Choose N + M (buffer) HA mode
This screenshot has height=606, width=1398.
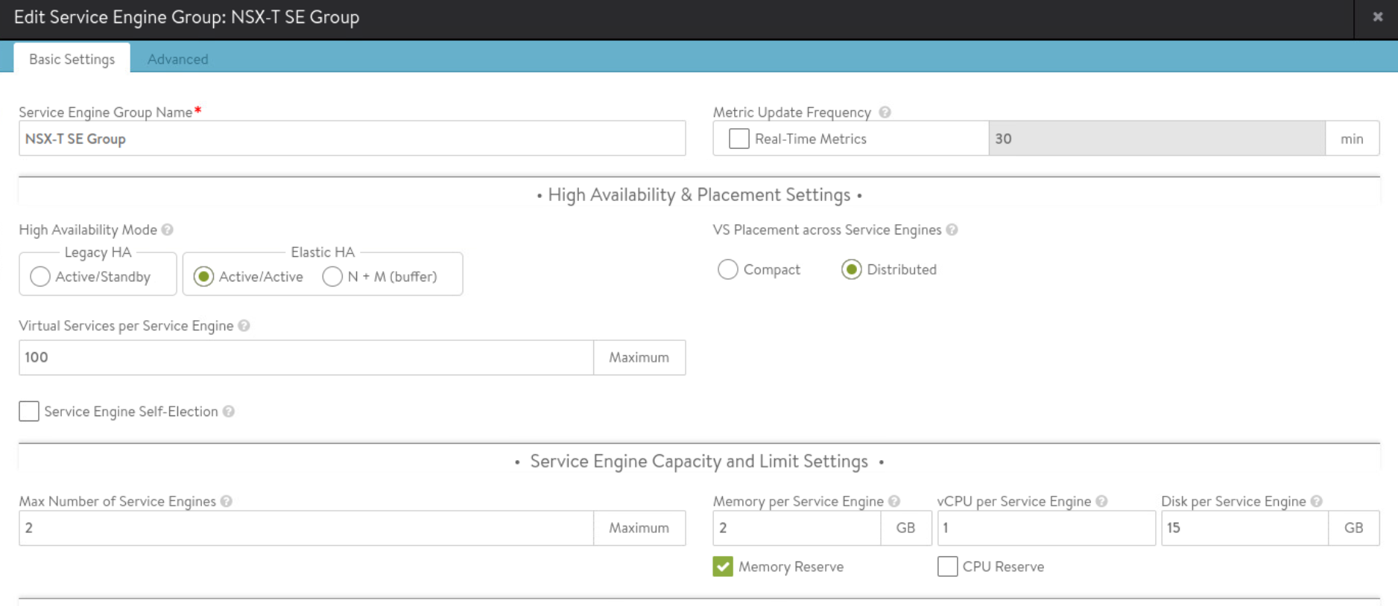click(332, 277)
